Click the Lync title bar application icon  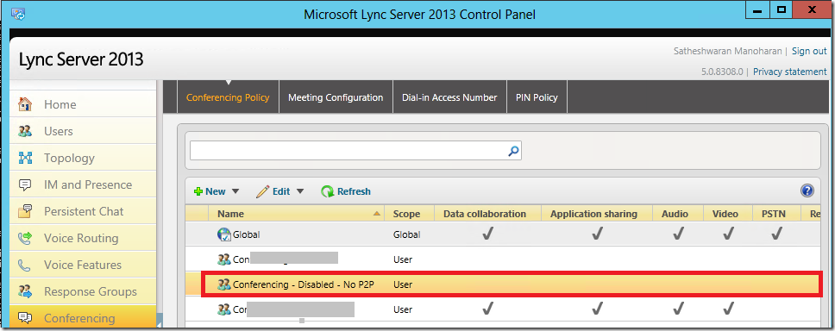click(19, 13)
